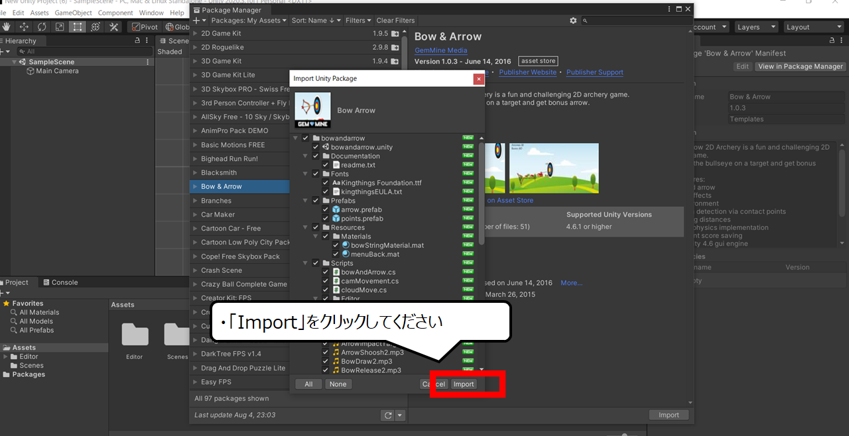Viewport: 849px width, 436px height.
Task: Open the Filters dropdown in Package Manager
Action: click(x=358, y=21)
